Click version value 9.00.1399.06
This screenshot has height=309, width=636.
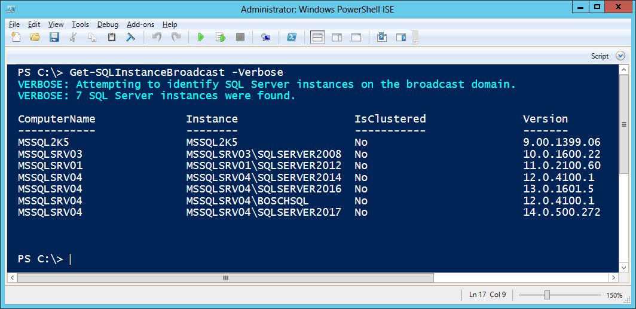click(562, 143)
